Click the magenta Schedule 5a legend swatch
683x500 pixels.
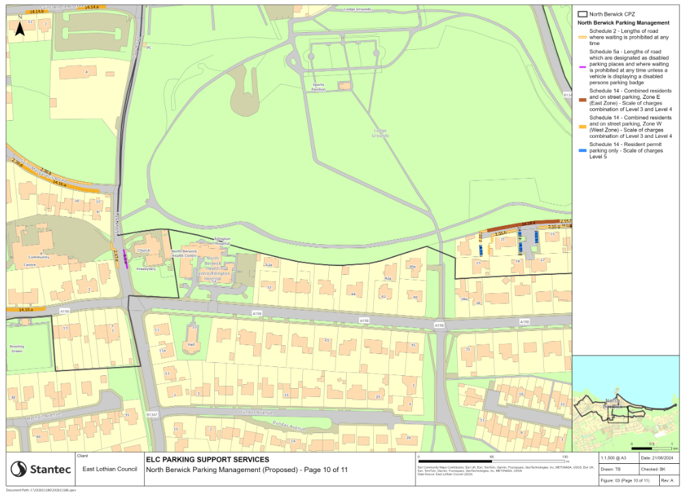pos(583,67)
